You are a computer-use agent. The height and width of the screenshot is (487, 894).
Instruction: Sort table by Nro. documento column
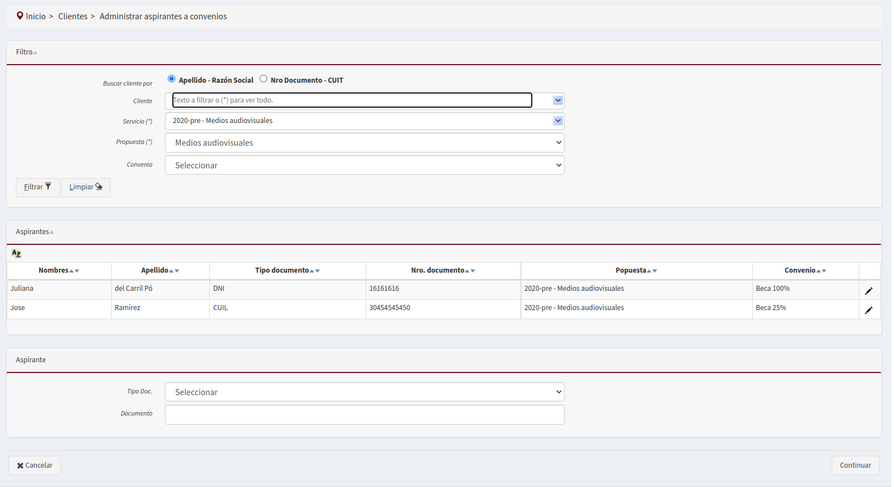click(443, 270)
